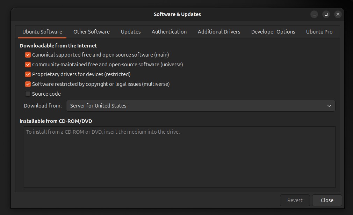This screenshot has width=353, height=215.
Task: Switch to the Other Software tab
Action: pos(91,32)
